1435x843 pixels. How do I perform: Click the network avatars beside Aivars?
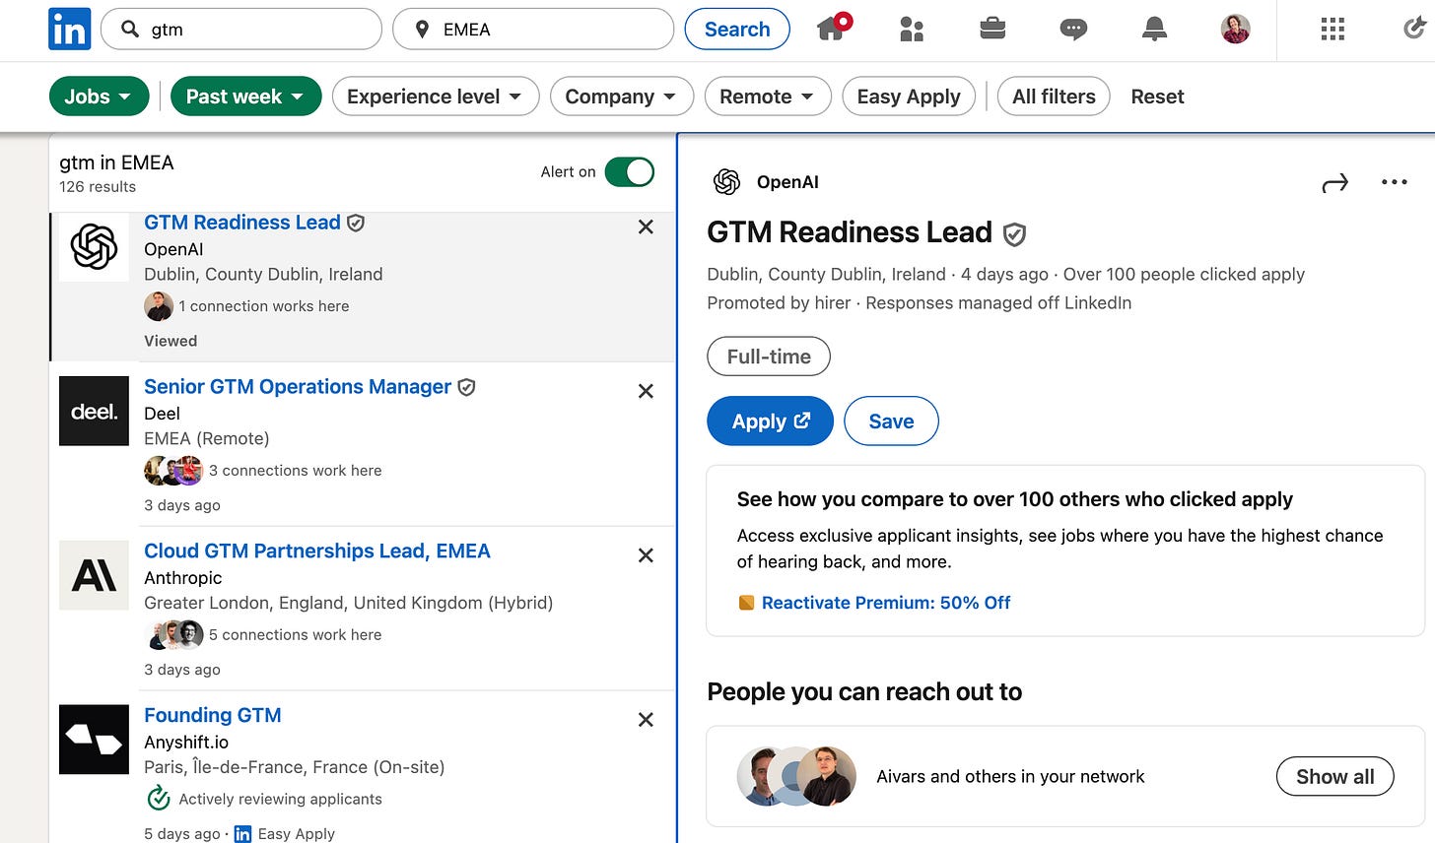pyautogui.click(x=796, y=776)
